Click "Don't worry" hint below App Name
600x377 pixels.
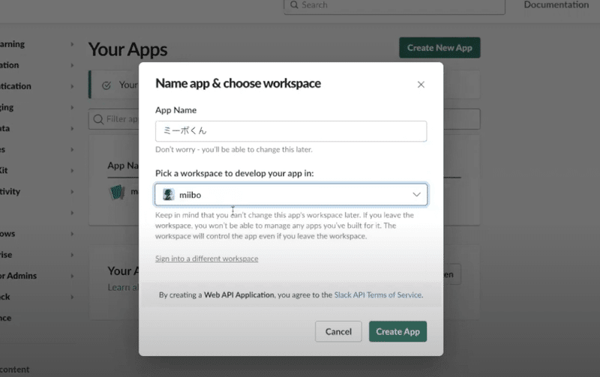point(234,149)
